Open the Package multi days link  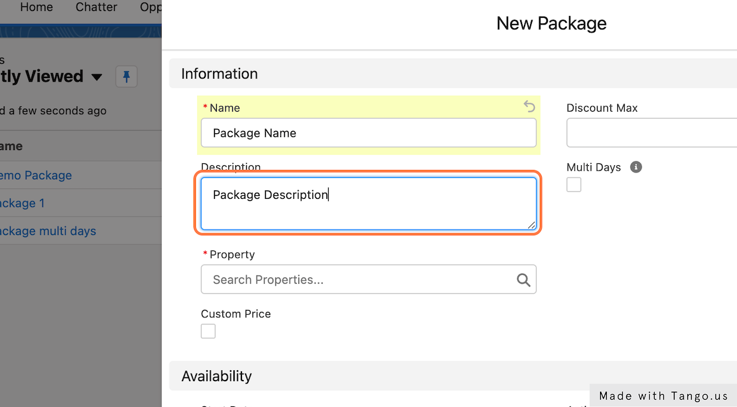tap(48, 231)
